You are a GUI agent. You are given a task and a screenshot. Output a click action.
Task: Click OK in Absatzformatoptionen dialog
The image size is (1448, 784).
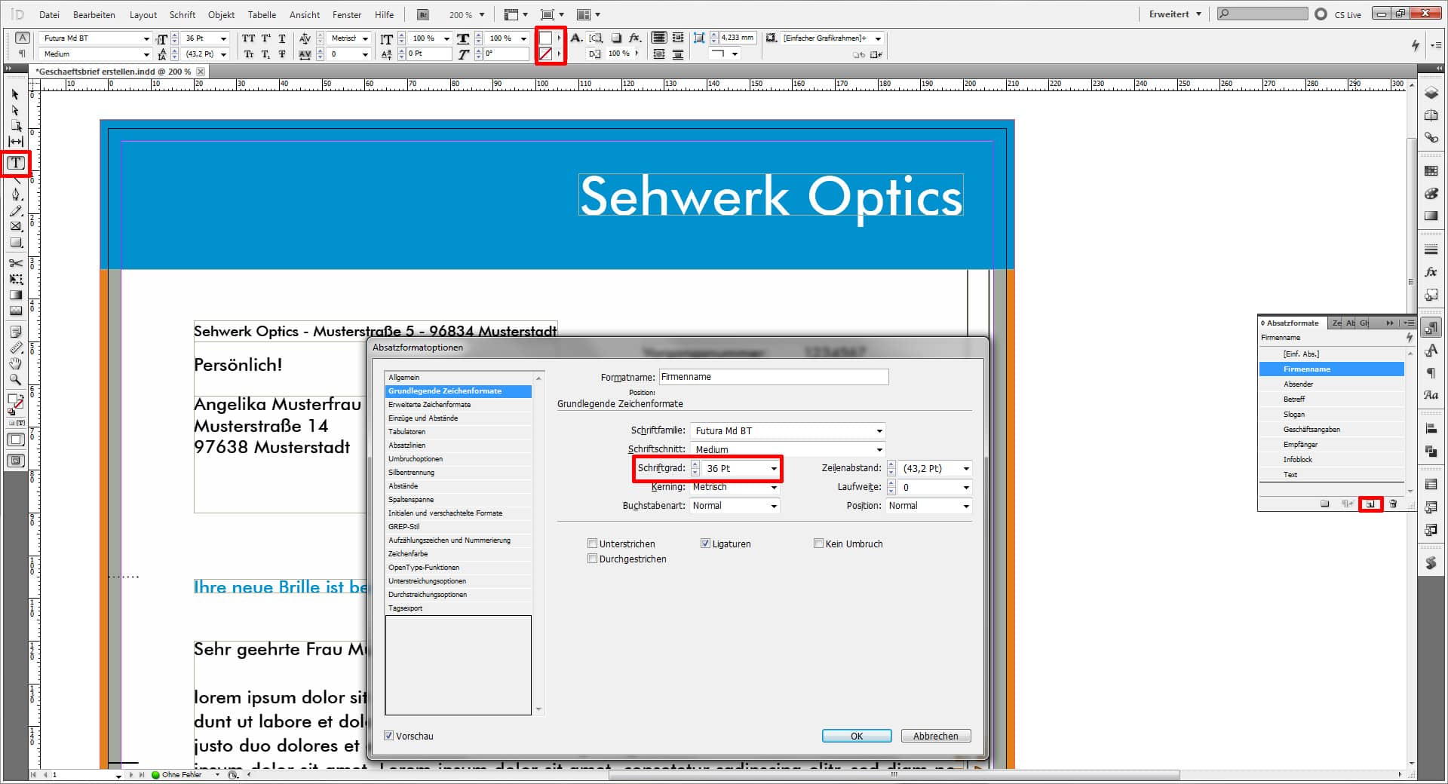(857, 736)
